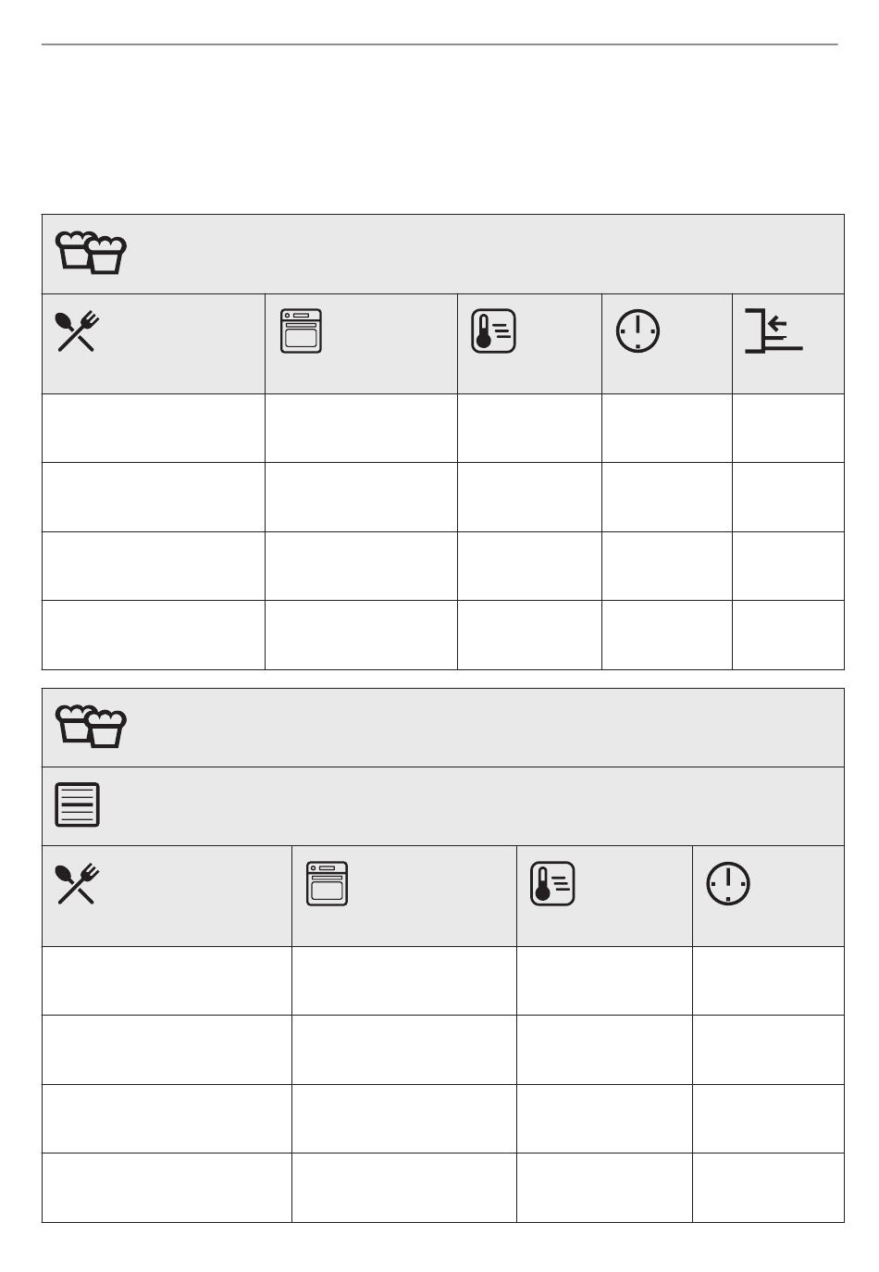Select the lined sheet icon below the lower muffins

pyautogui.click(x=78, y=805)
